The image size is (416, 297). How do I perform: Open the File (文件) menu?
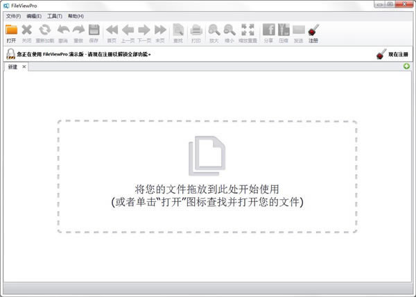pos(13,16)
